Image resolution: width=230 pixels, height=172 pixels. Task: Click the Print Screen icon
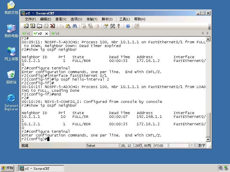(x=84, y=26)
